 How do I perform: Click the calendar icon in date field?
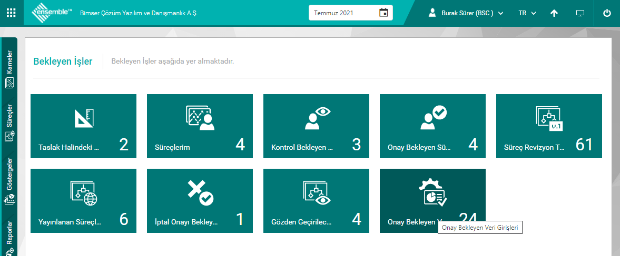(383, 13)
